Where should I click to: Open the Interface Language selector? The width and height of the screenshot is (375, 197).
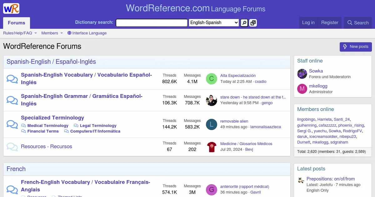coord(87,33)
